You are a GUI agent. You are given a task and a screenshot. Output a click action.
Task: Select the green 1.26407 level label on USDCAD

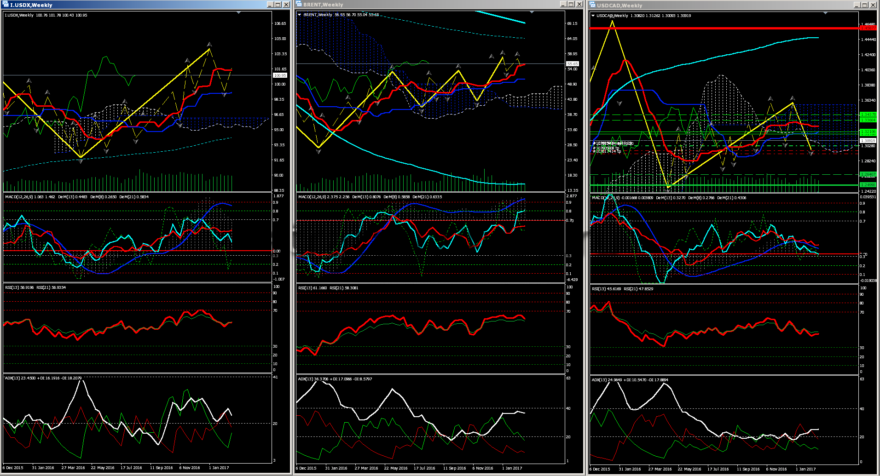click(868, 174)
